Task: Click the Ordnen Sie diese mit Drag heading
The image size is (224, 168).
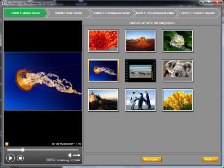Action: click(152, 23)
